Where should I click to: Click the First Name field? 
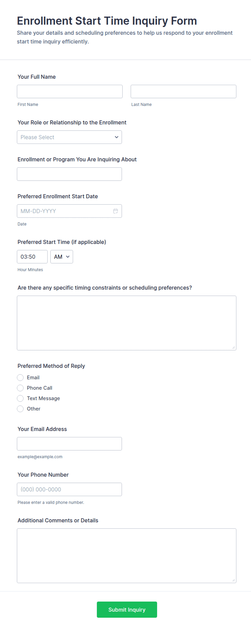click(70, 92)
